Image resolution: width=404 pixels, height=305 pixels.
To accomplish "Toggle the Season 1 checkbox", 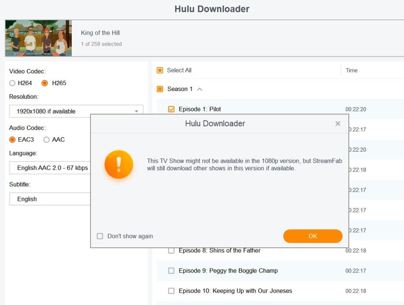I will pos(160,89).
